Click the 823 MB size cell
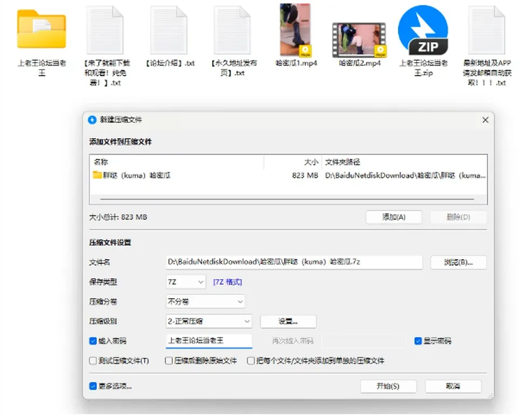Image resolution: width=519 pixels, height=415 pixels. coord(305,175)
